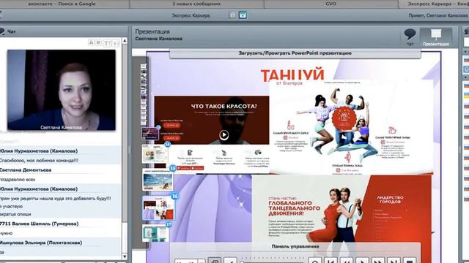Click the Светлана Камалова webcam video

pyautogui.click(x=62, y=90)
